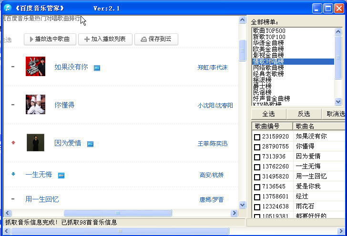
Task: Click left arrow of the bottom window scrollbar
Action: [7, 231]
